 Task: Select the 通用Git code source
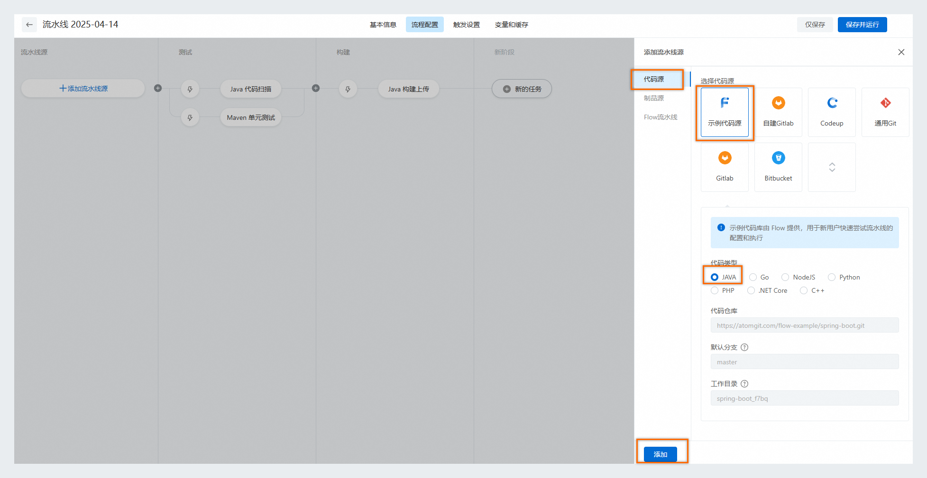pos(885,112)
